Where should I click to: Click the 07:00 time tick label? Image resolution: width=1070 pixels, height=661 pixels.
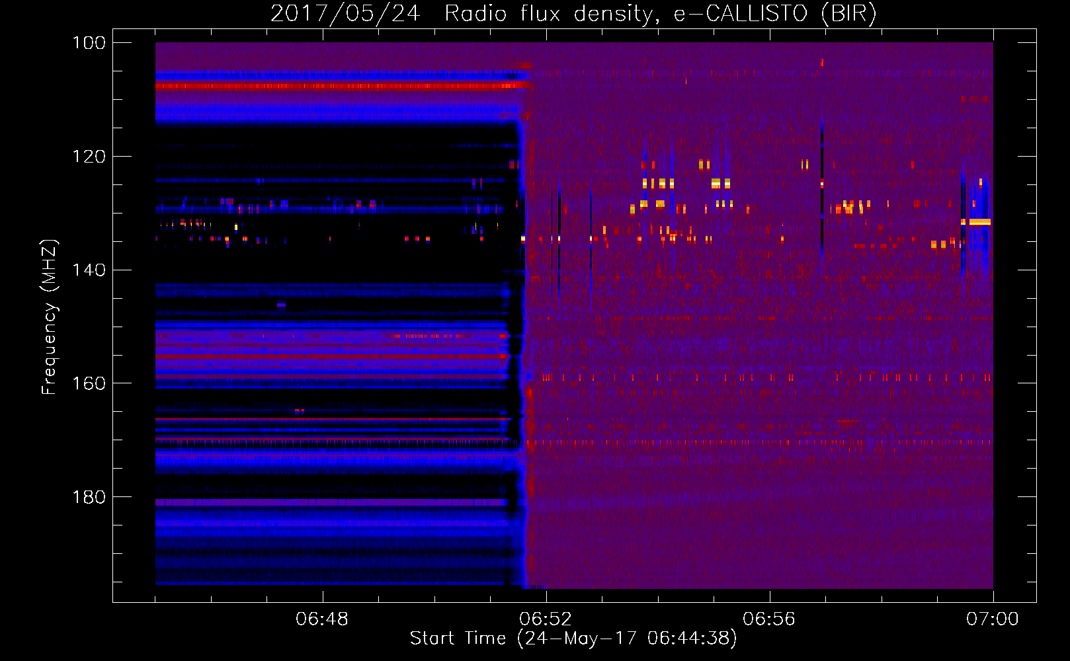coord(993,619)
